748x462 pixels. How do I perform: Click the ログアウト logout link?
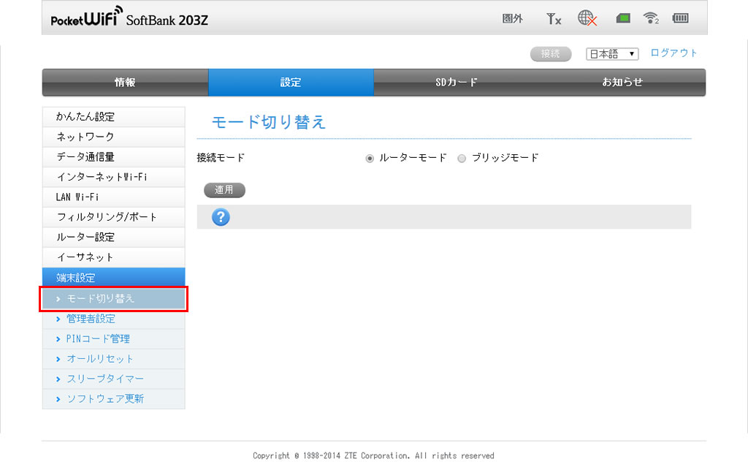pyautogui.click(x=673, y=53)
